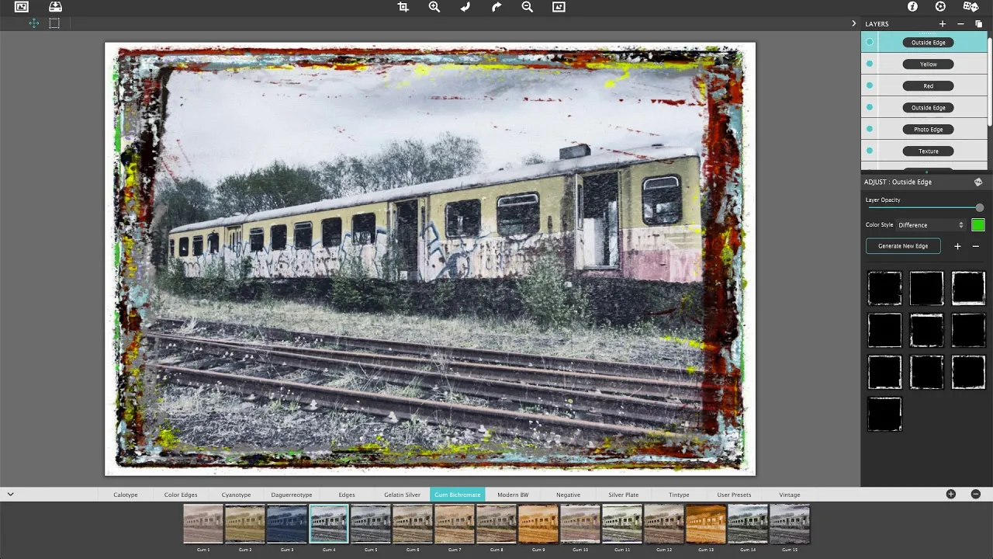The height and width of the screenshot is (559, 993).
Task: Click the plus icon next to Generate New Edge
Action: tap(957, 246)
